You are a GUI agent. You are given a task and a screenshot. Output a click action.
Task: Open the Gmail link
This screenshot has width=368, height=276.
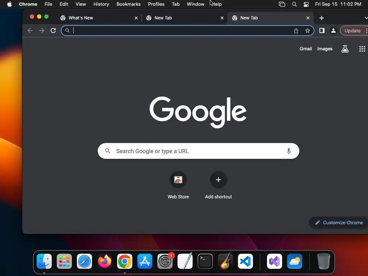tap(305, 49)
